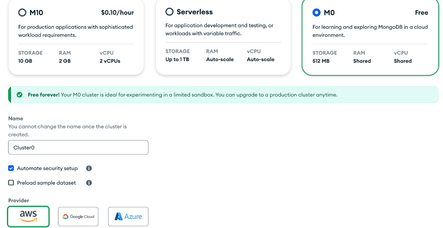443x228 pixels.
Task: Click the Serverless card description text
Action: tap(219, 30)
